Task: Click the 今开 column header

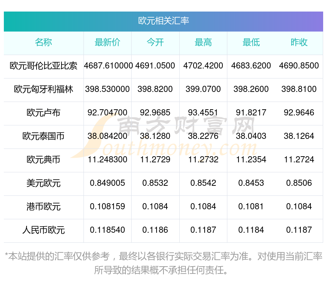Action: coord(155,42)
